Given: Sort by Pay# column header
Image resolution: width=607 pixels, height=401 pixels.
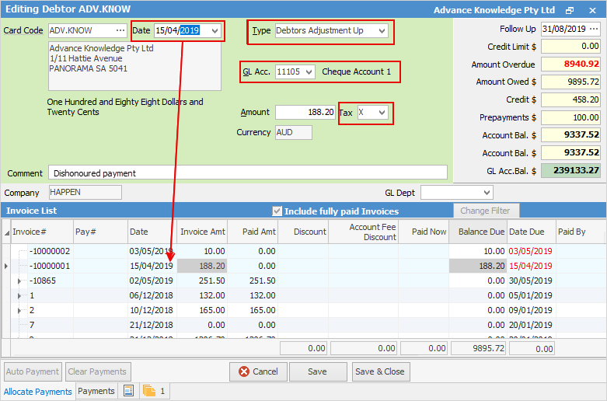Looking at the screenshot, I should [101, 232].
